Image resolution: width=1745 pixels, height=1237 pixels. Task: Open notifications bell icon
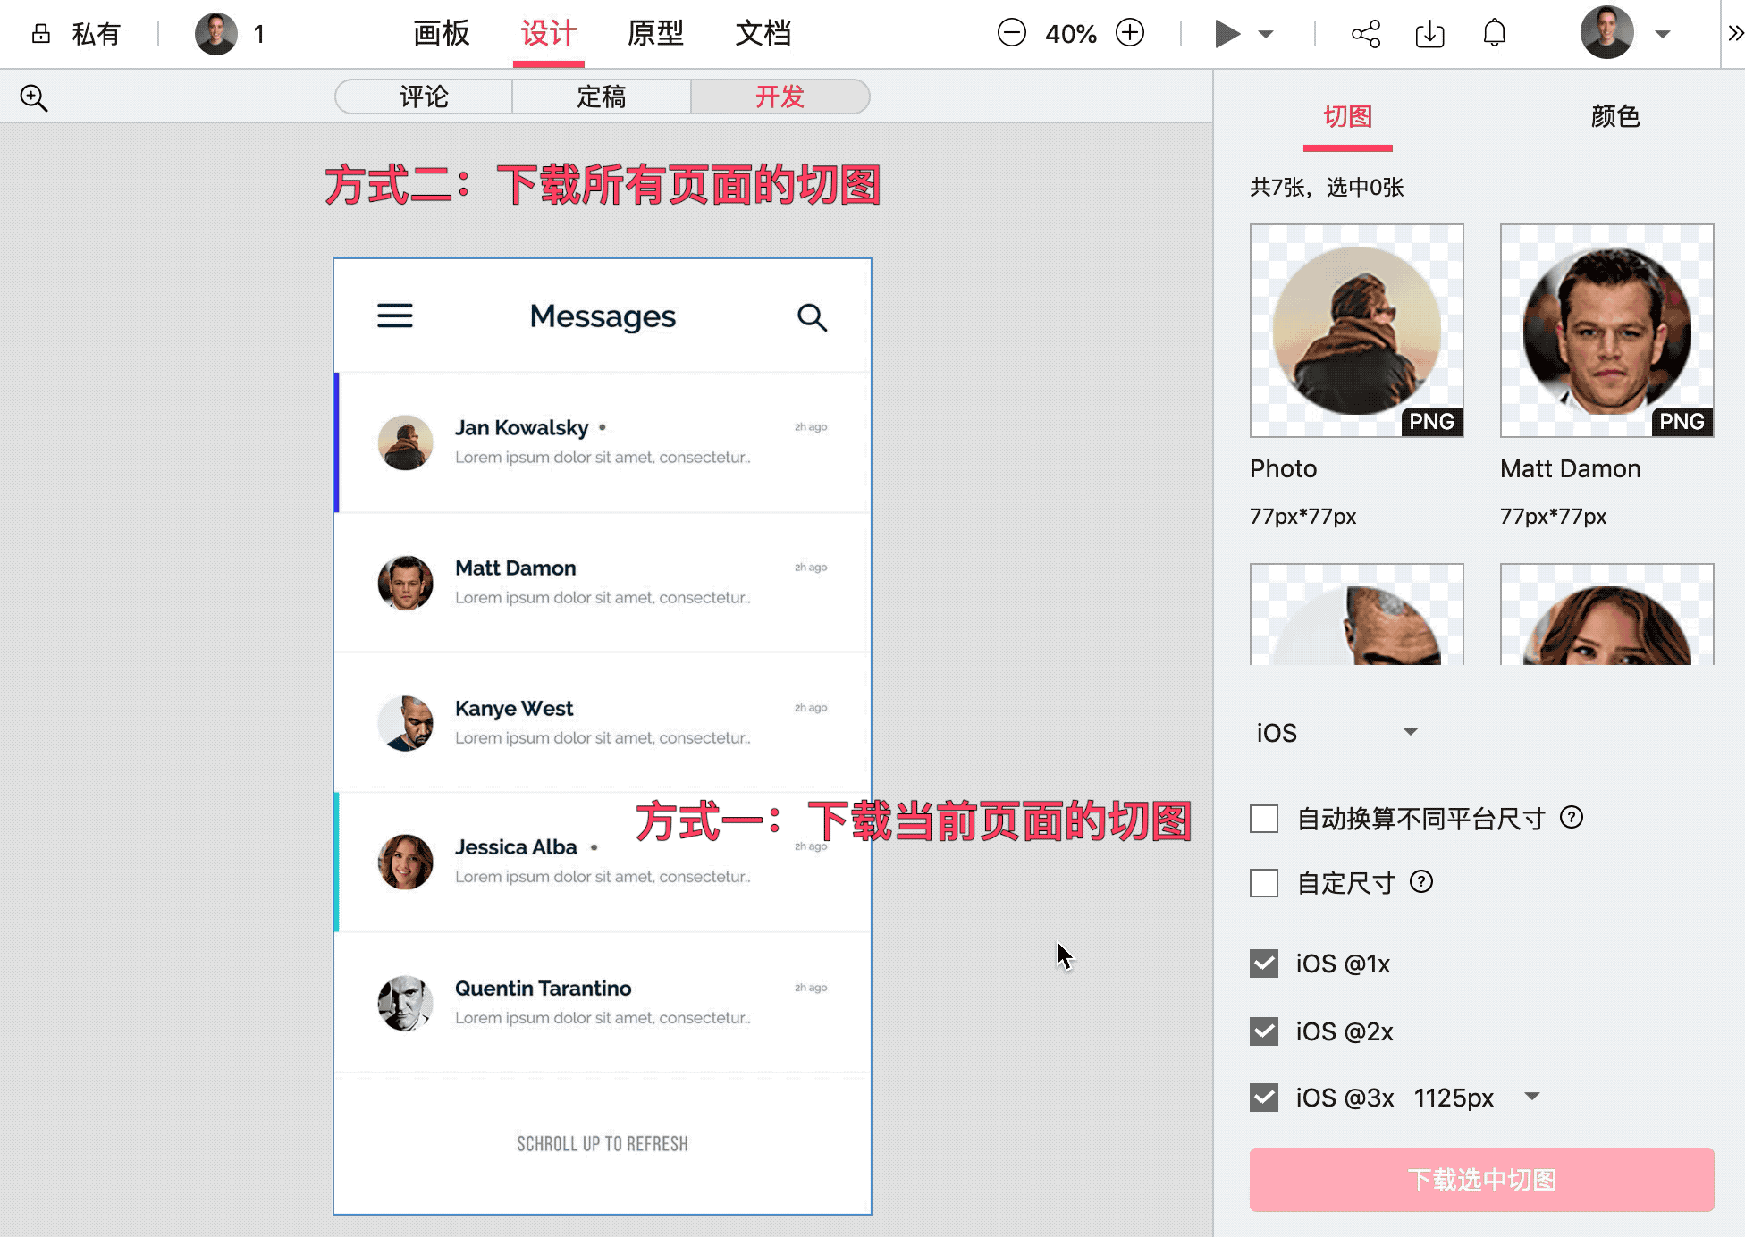pos(1495,34)
